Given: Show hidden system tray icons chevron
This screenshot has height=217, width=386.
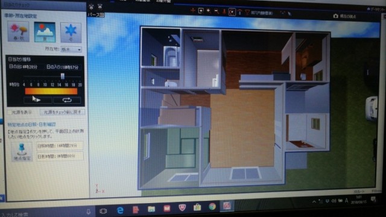Looking at the screenshot, I should (314, 202).
